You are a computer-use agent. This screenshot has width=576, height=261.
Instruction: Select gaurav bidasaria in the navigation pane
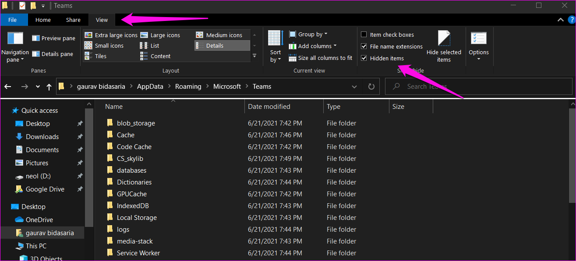tap(44, 233)
